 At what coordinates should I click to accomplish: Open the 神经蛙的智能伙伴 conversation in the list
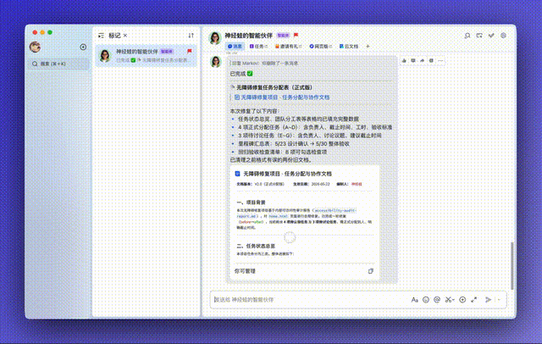[147, 56]
